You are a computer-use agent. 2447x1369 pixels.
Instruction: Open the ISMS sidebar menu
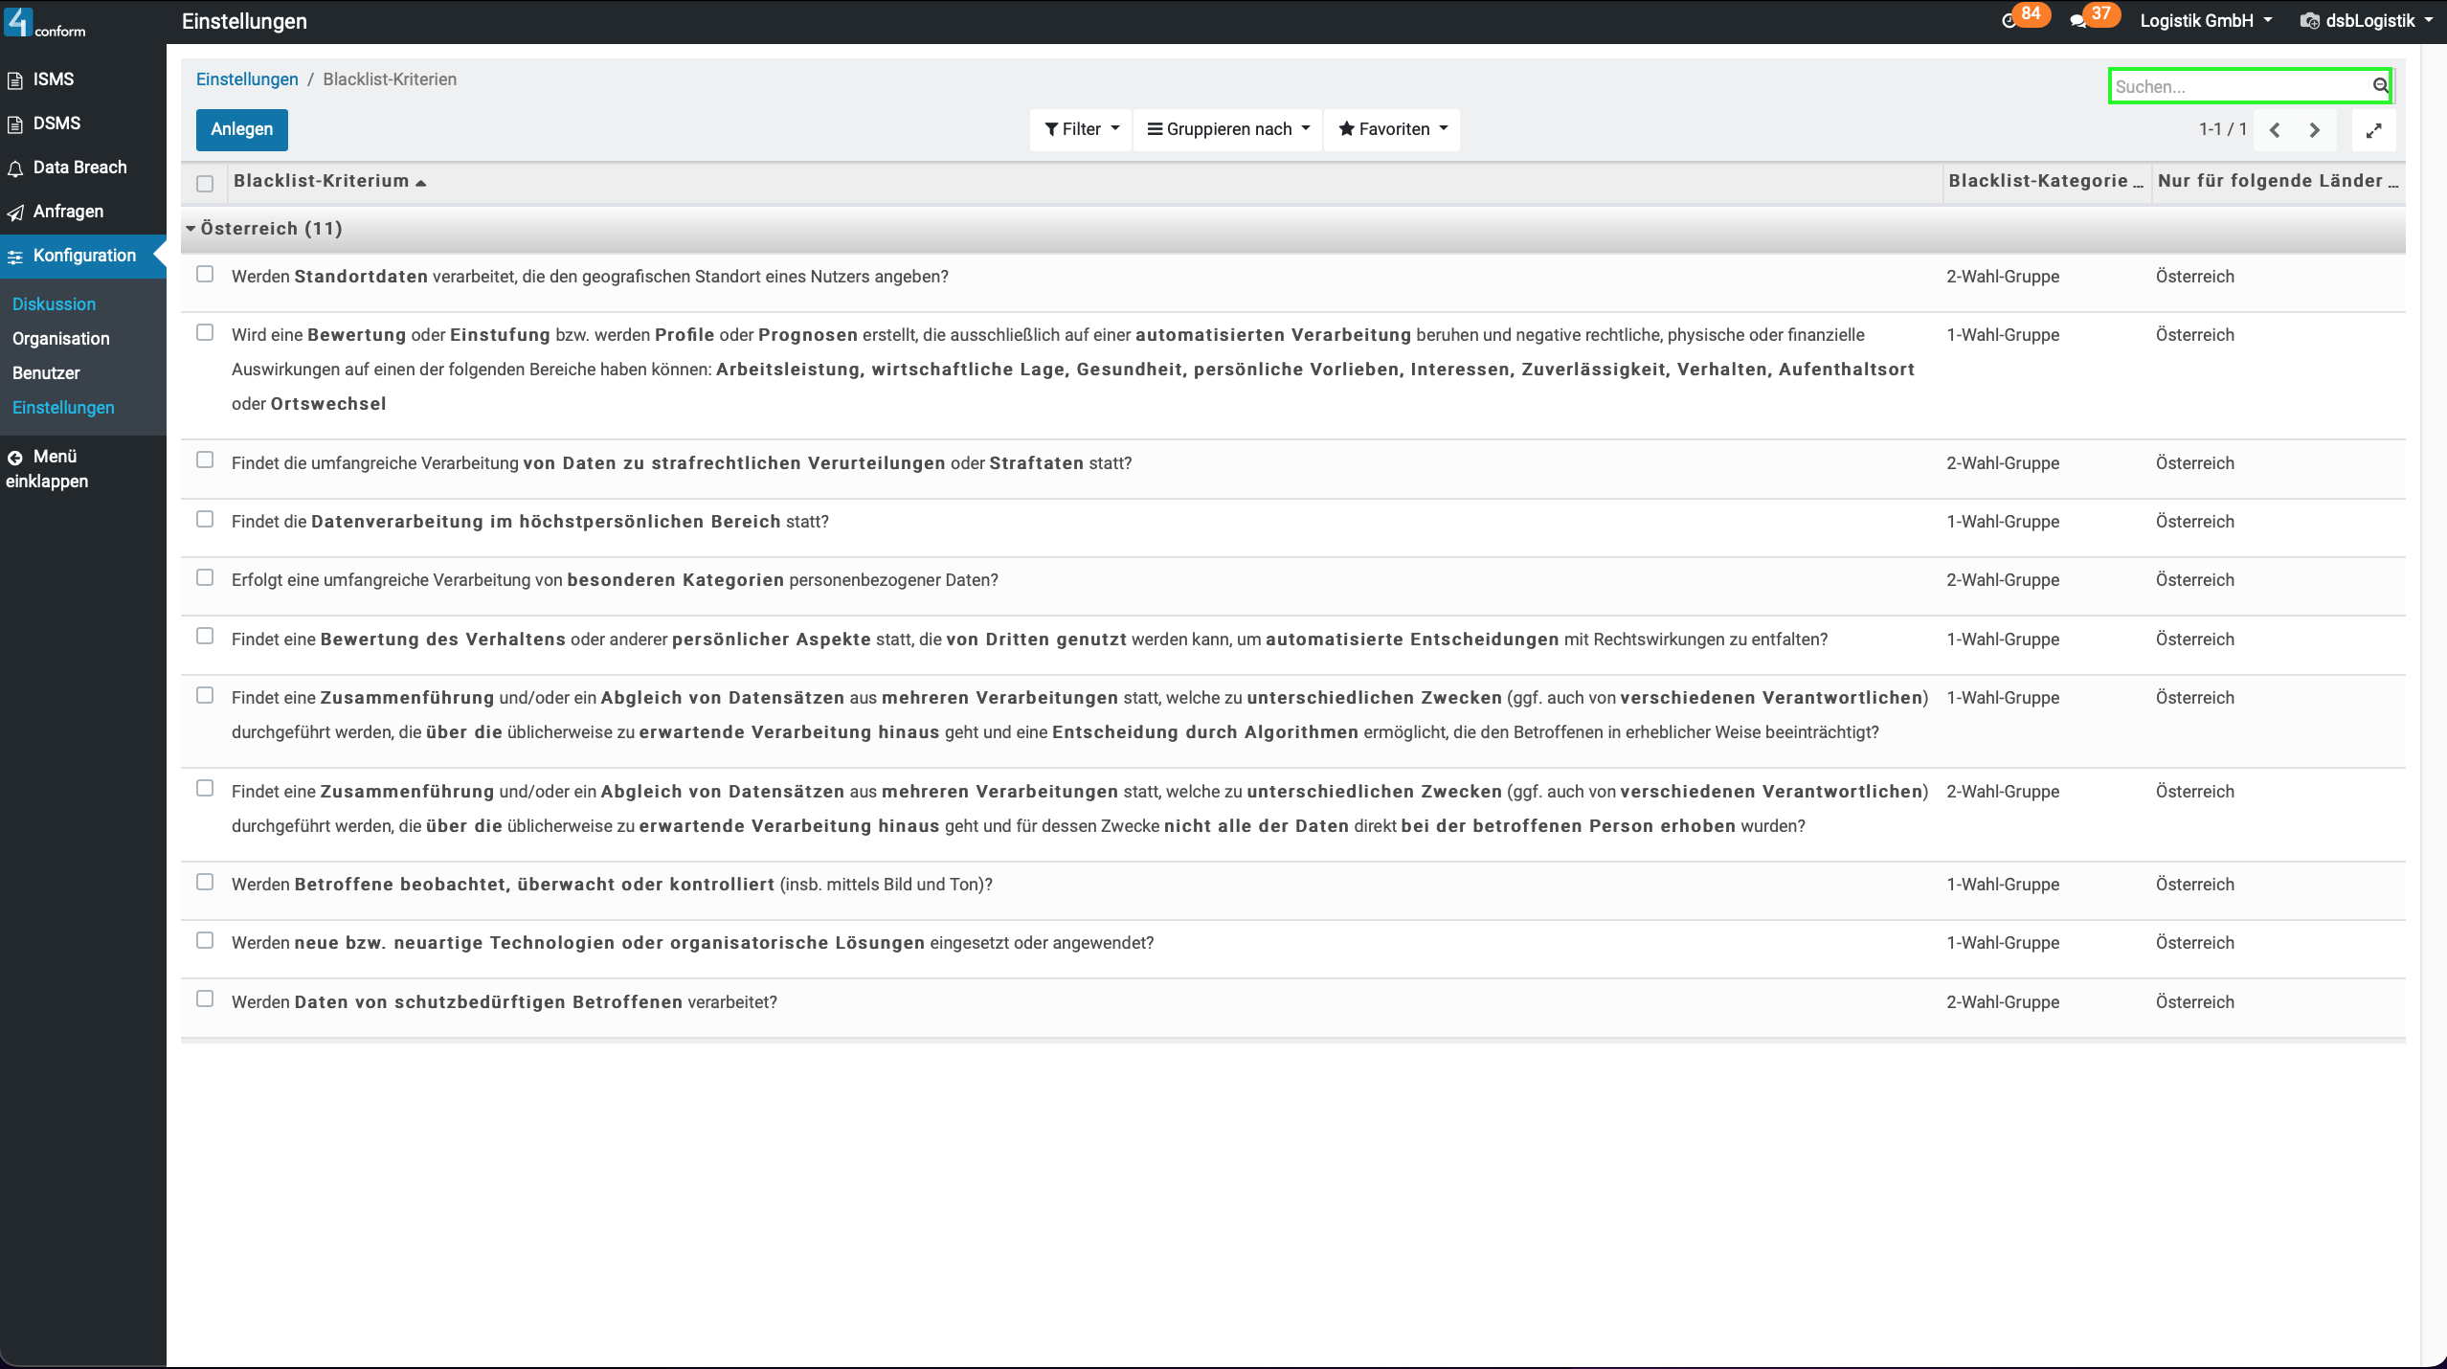coord(53,79)
